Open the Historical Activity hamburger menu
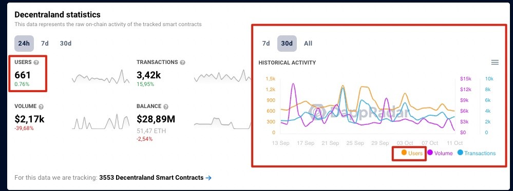The height and width of the screenshot is (191, 513). [495, 62]
